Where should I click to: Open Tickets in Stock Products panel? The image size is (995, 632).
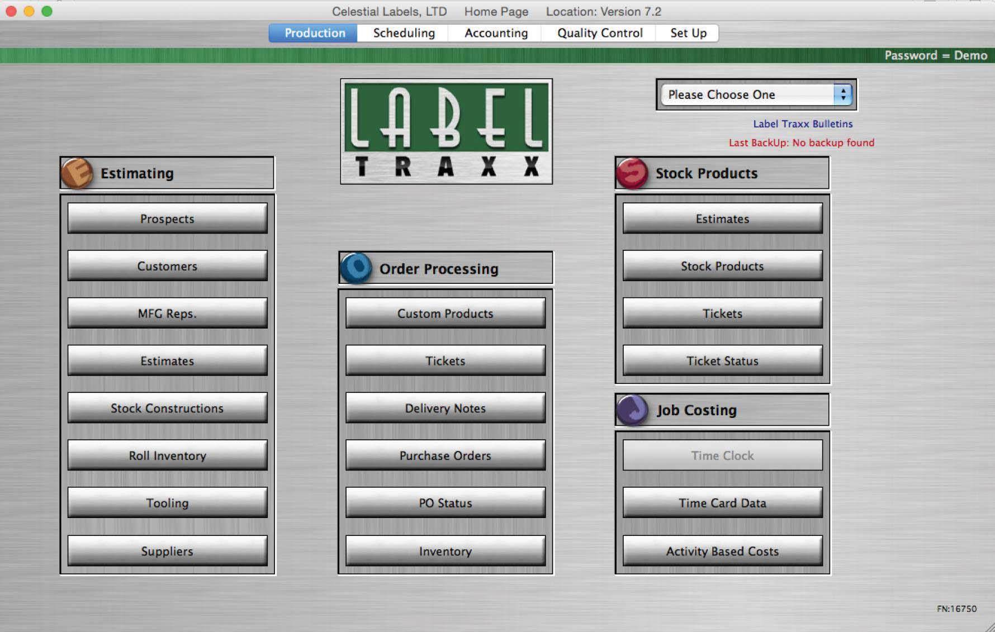(x=722, y=313)
